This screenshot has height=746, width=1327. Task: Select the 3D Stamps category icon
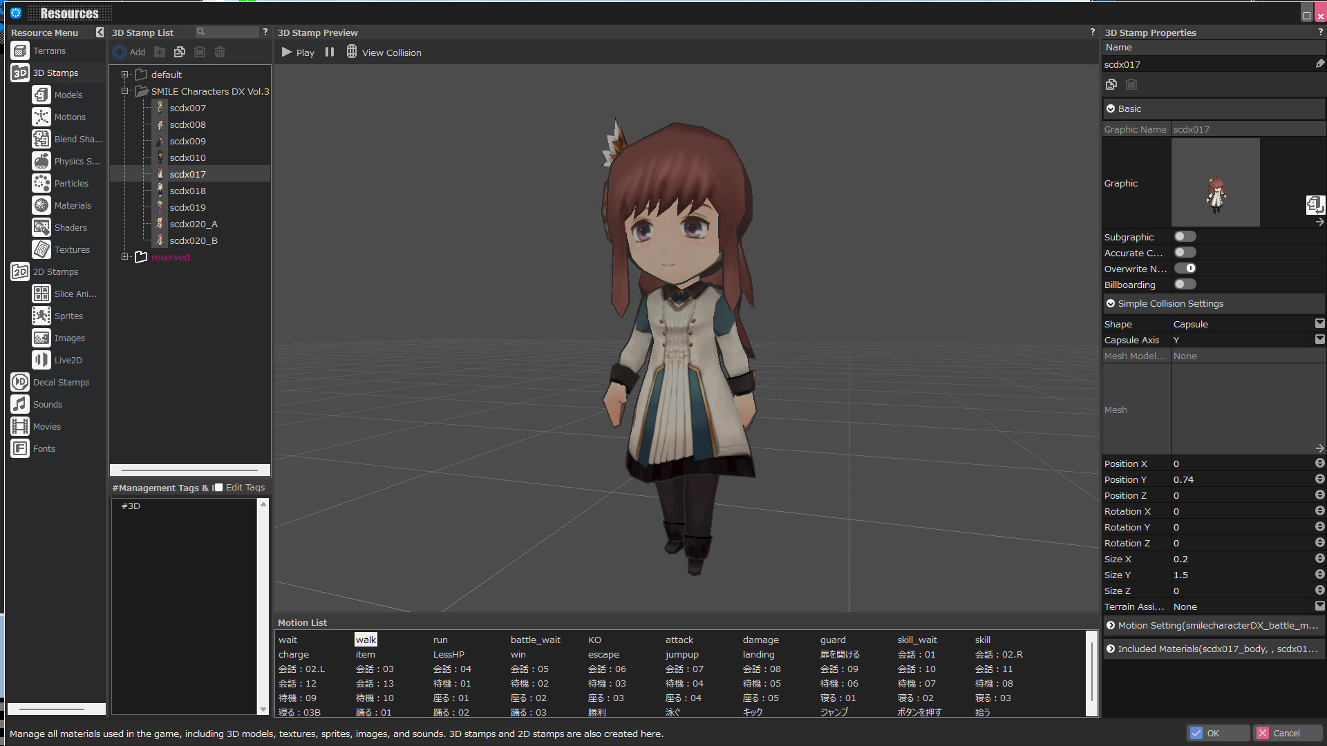tap(20, 73)
